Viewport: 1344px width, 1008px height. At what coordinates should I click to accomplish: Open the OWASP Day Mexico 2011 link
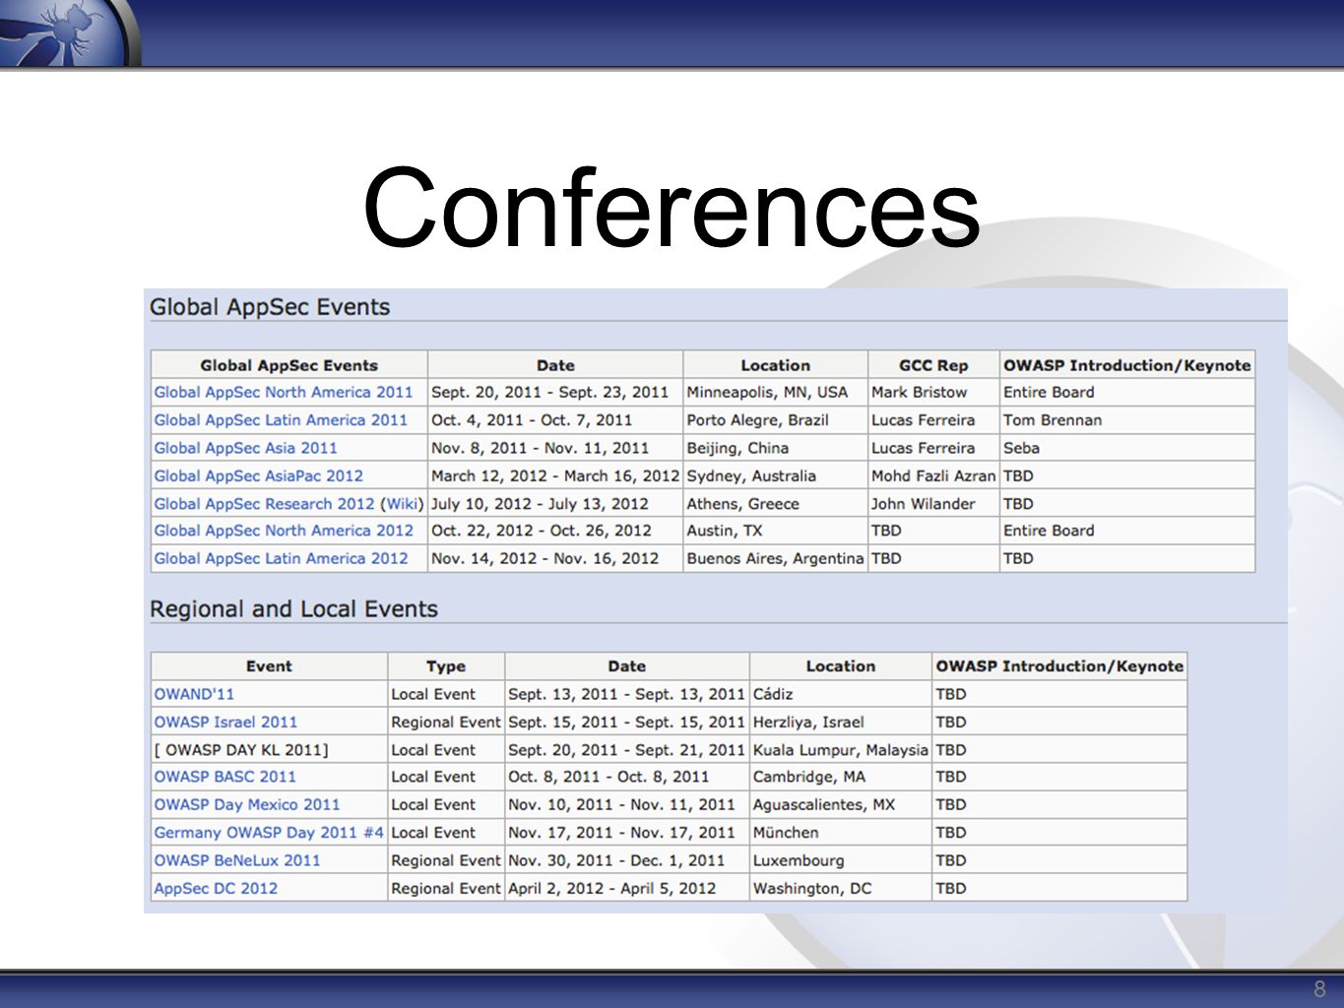coord(247,804)
